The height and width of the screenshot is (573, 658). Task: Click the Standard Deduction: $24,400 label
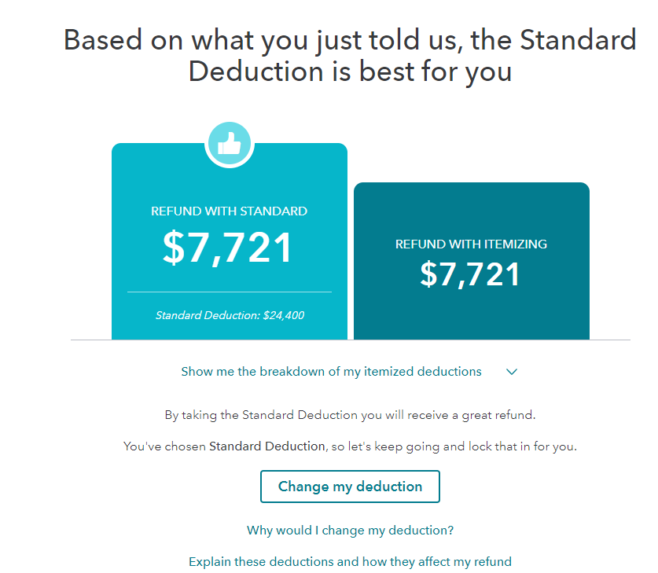pos(229,314)
